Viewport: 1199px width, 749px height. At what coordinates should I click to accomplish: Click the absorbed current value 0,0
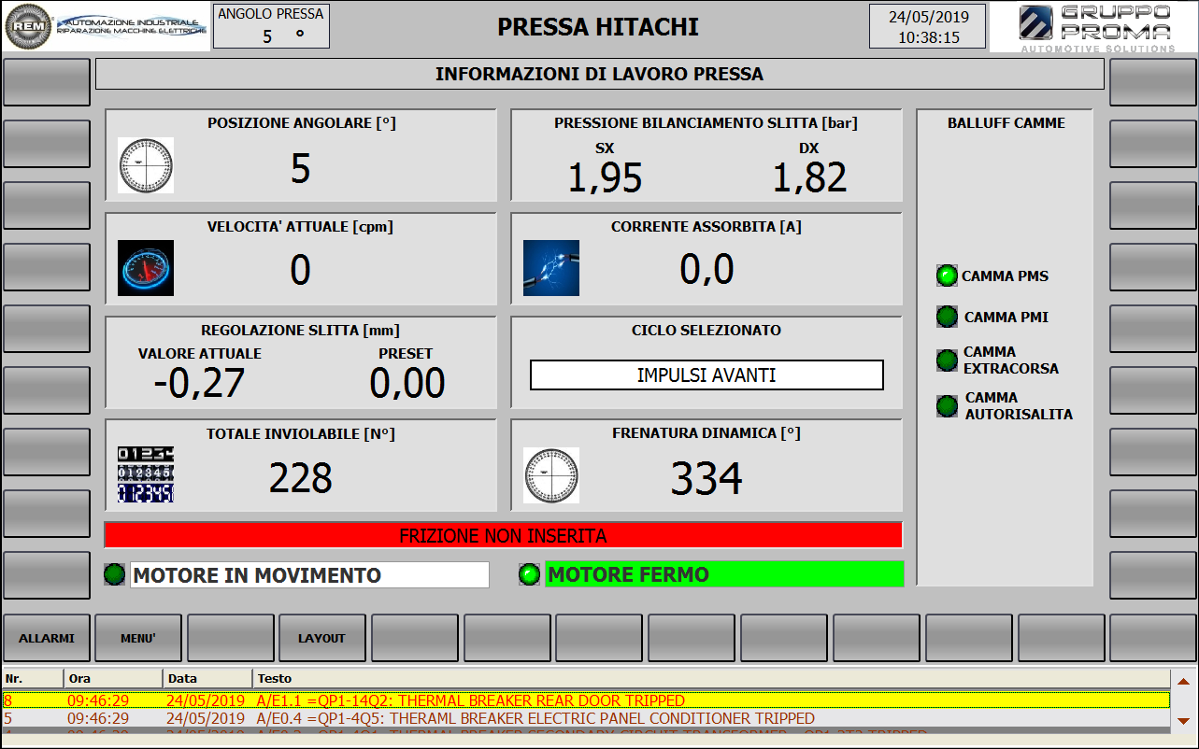tap(707, 270)
